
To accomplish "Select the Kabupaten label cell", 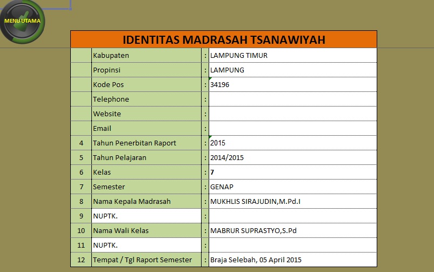I will 146,55.
